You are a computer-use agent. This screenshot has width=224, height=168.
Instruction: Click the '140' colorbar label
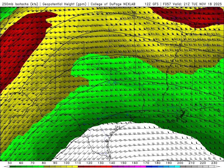coord(112,163)
